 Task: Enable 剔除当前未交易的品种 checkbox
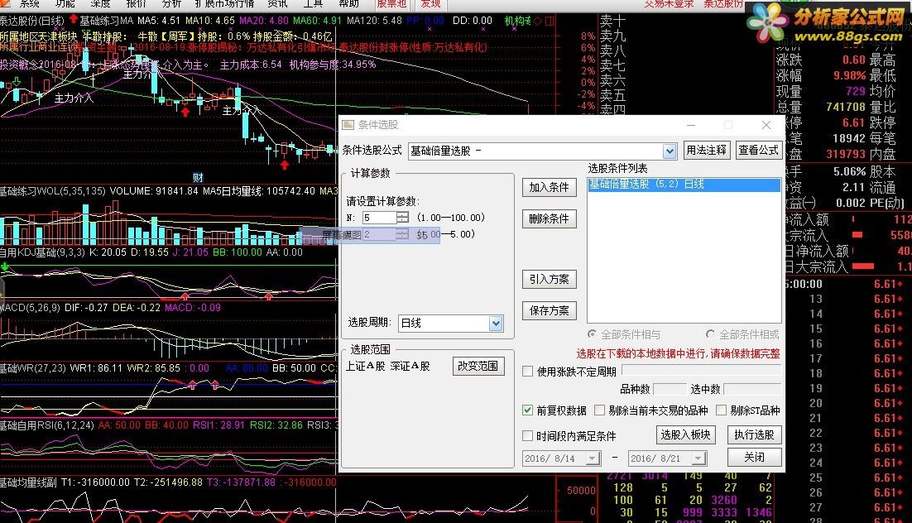600,410
